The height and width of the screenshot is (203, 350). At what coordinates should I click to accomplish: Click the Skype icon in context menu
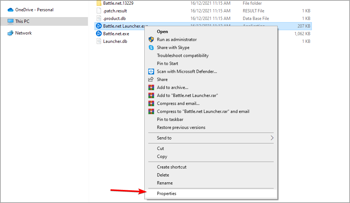(151, 48)
